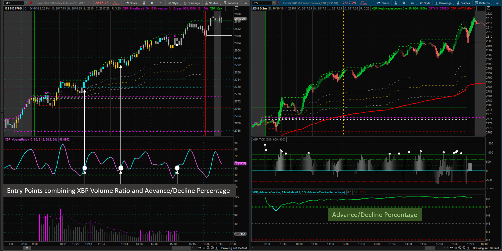Click zoom out magnifier below right chart

click(x=464, y=248)
